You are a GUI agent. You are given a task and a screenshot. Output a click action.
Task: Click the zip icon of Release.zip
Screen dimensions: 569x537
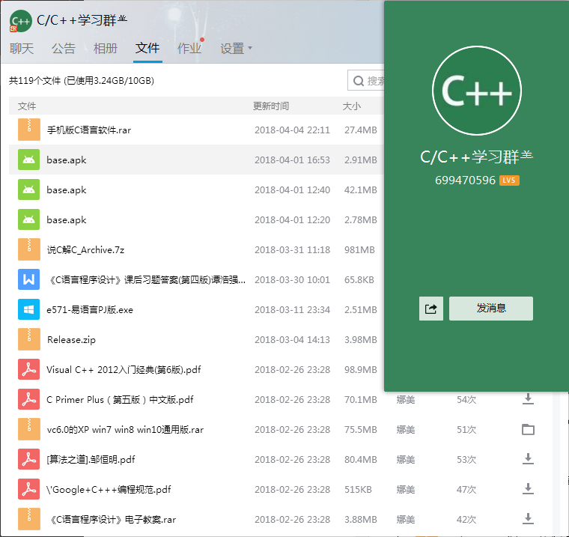(29, 339)
